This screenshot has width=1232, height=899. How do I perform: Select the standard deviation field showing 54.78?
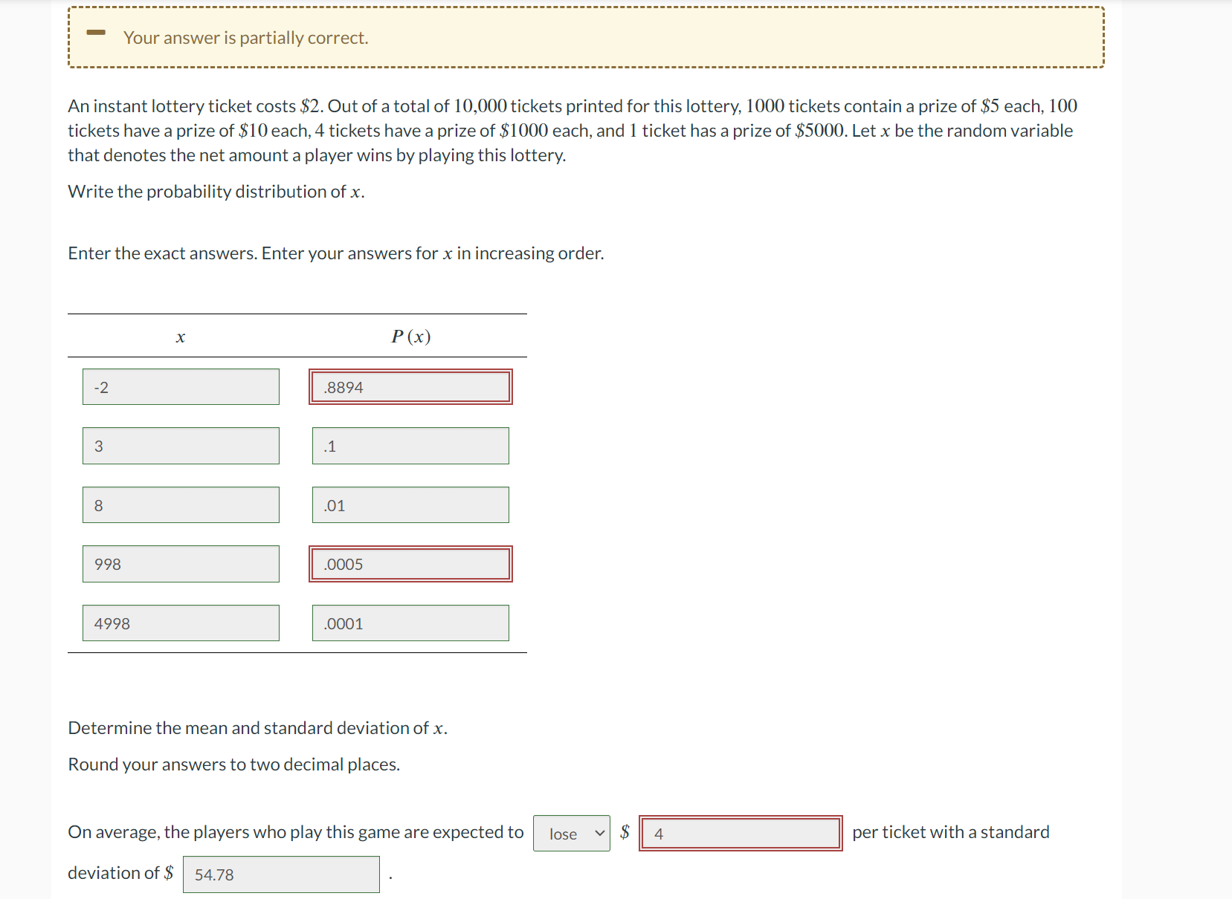point(281,874)
